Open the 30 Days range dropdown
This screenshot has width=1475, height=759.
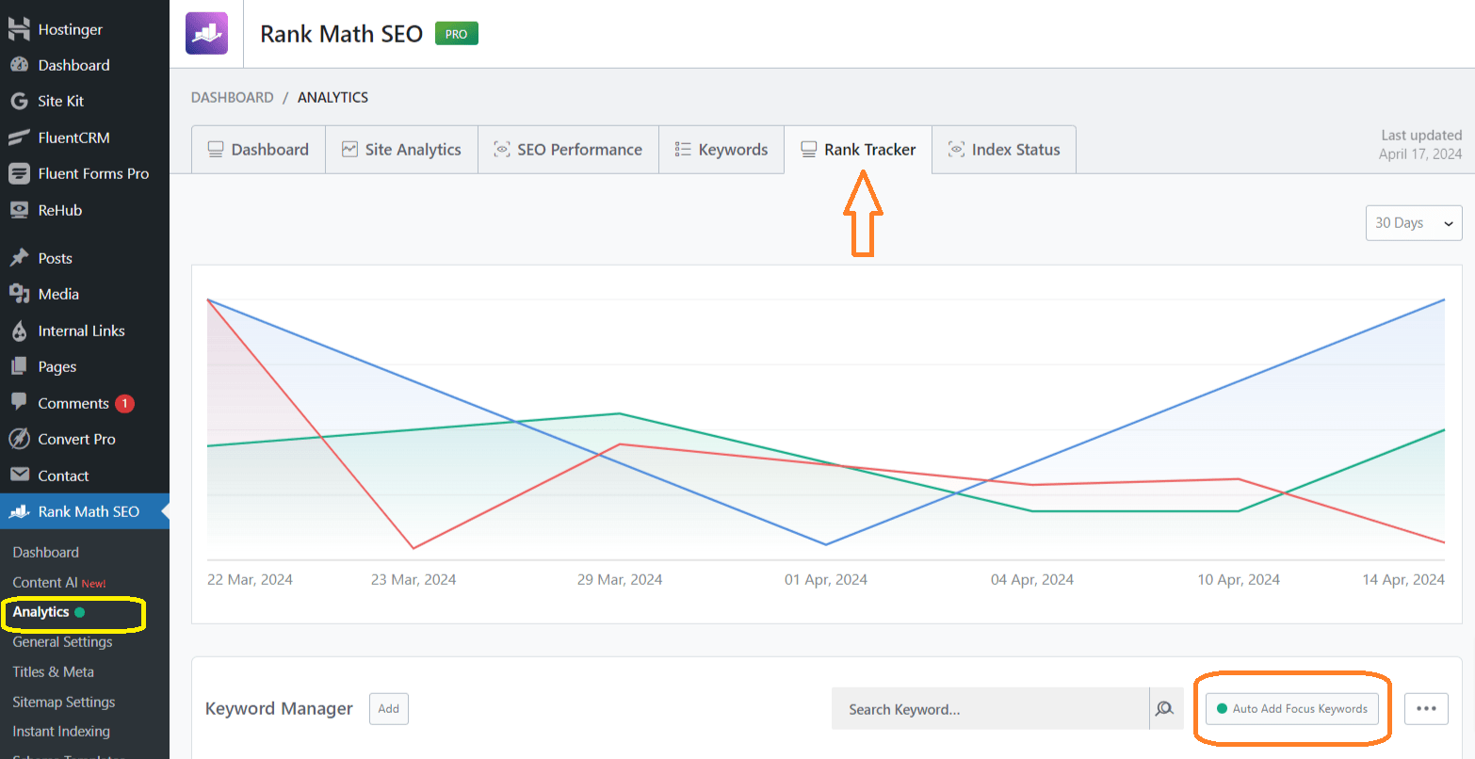(x=1414, y=223)
